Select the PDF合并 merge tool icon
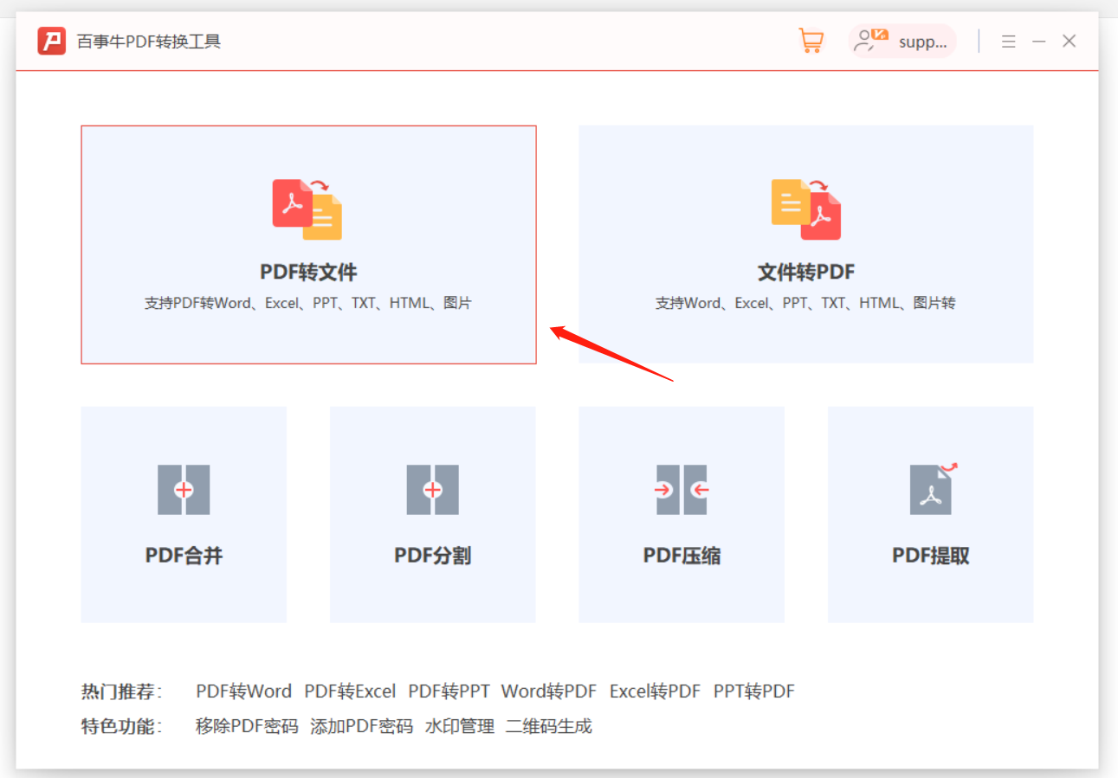 click(183, 489)
